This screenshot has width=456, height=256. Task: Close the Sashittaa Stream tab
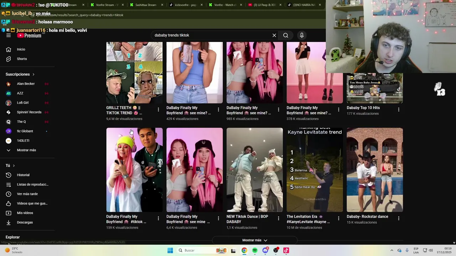(x=162, y=5)
